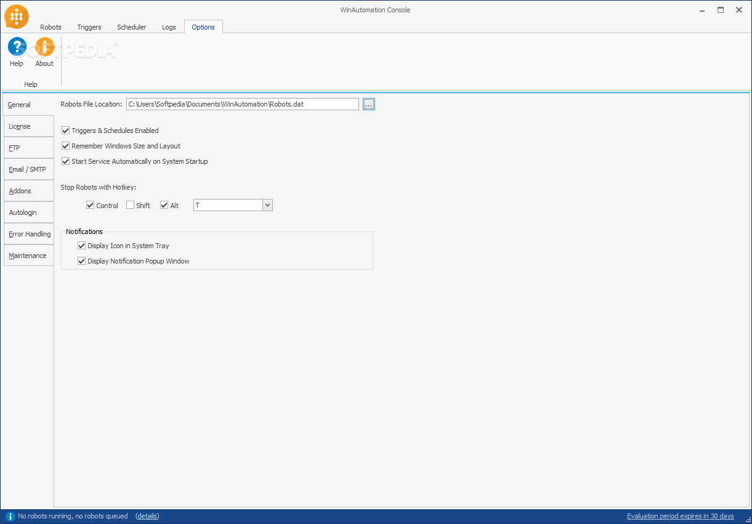
Task: Select the General options page
Action: (x=29, y=105)
